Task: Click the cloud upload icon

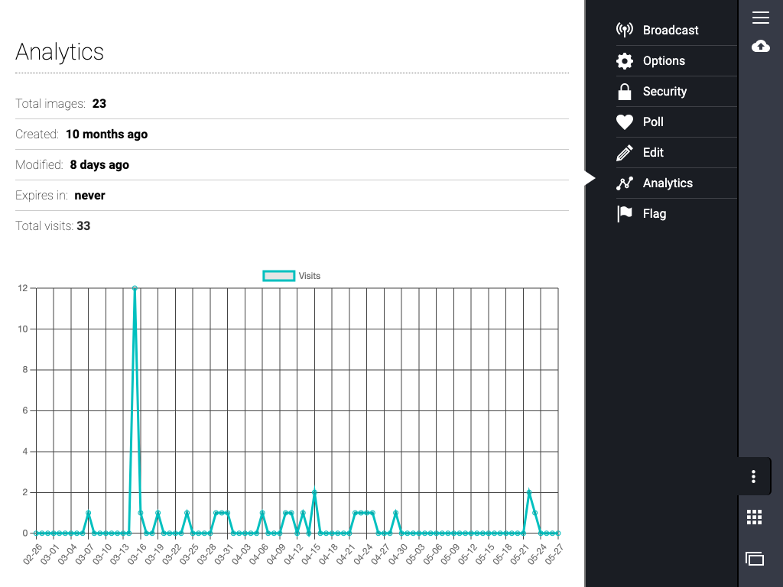Action: tap(761, 47)
